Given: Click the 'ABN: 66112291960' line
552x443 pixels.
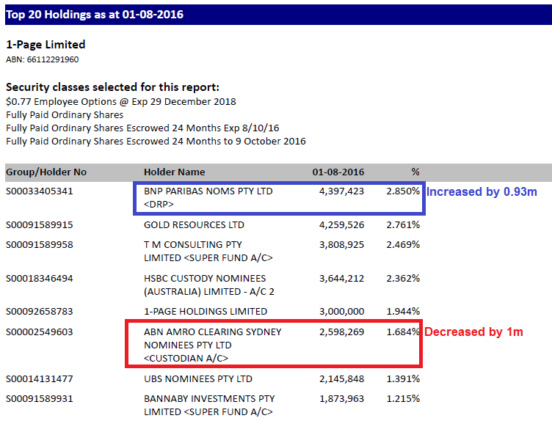Looking at the screenshot, I should click(x=43, y=59).
